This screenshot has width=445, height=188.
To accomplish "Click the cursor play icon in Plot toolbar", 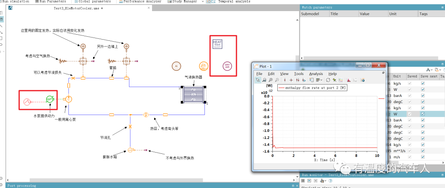I will click(x=304, y=80).
